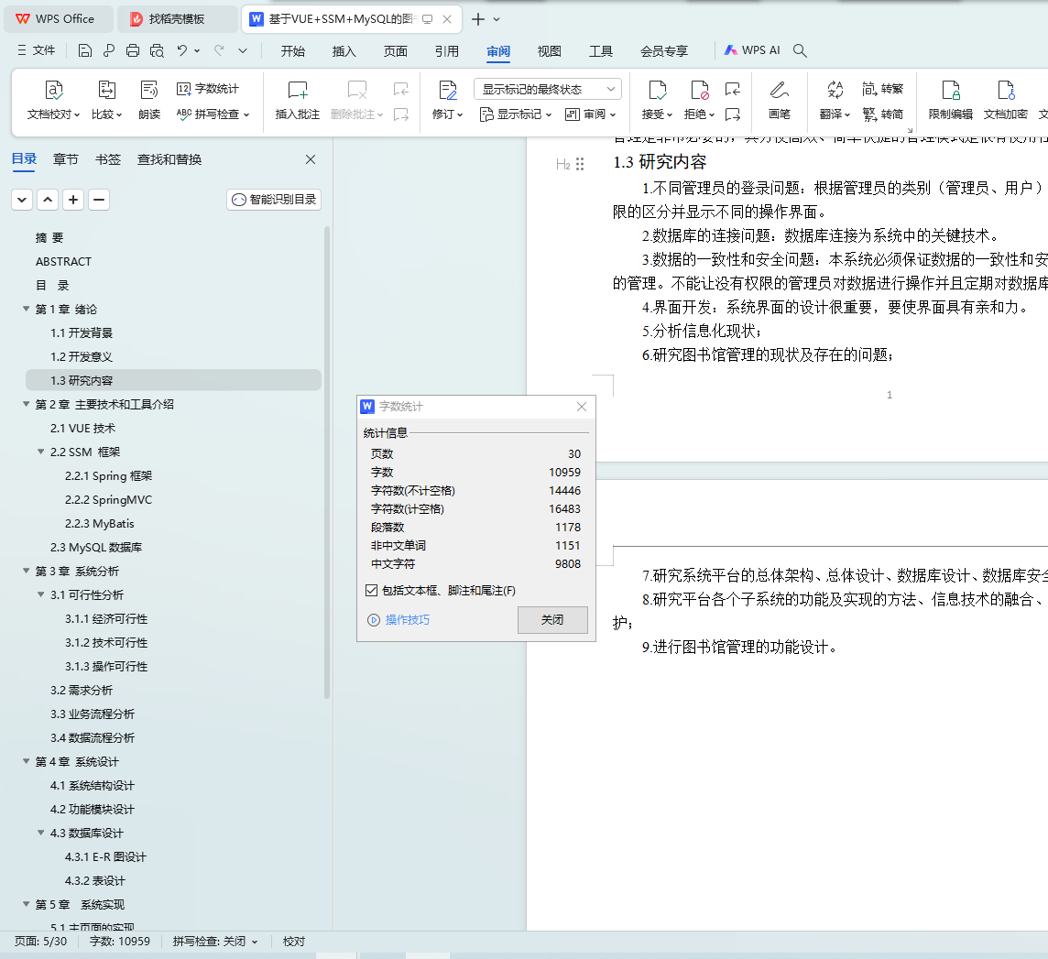The height and width of the screenshot is (959, 1048).
Task: Click the print preview icon
Action: coord(157,50)
